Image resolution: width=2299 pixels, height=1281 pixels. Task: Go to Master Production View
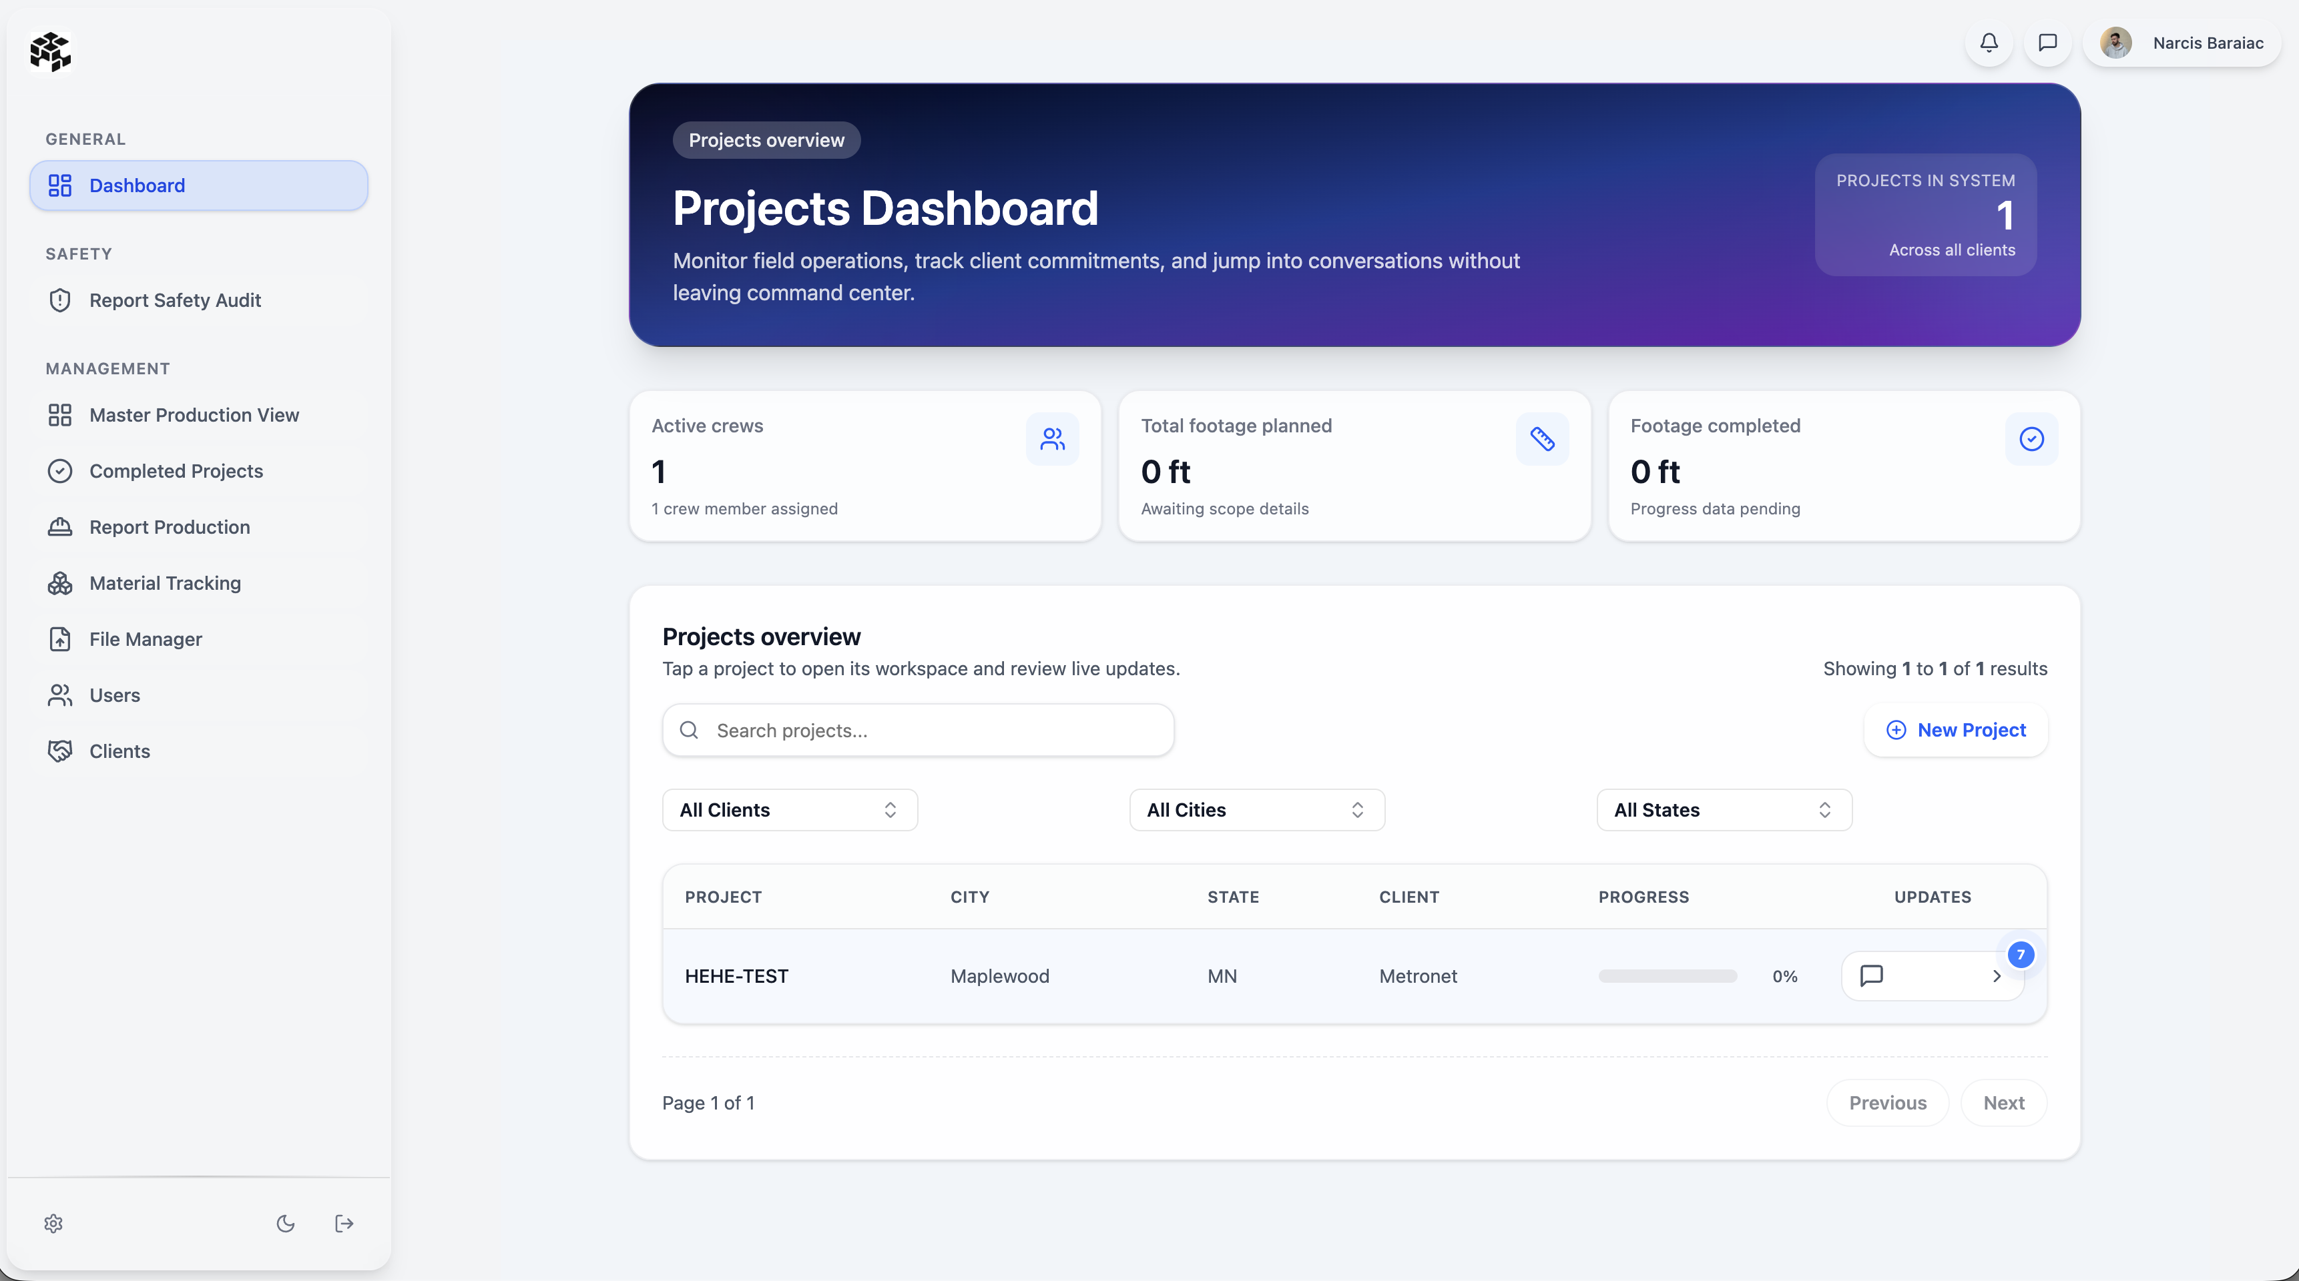194,415
